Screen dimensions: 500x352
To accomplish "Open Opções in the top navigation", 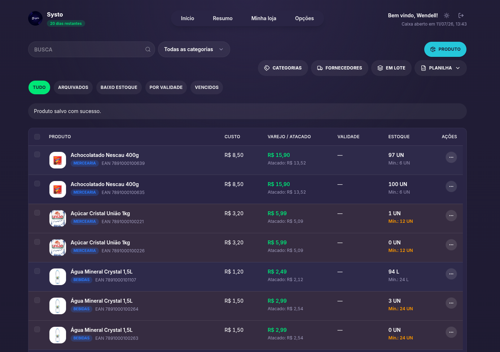I will point(304,18).
